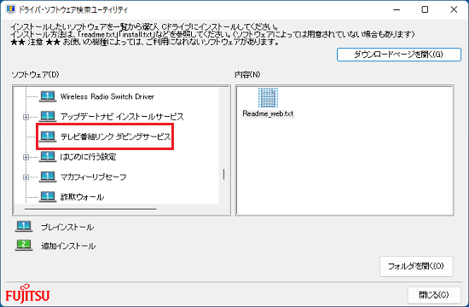
Task: Select the 詐欺ウォール entry
Action: pos(82,197)
